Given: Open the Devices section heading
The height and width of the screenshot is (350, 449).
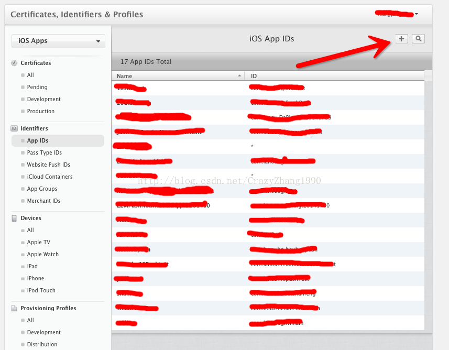Looking at the screenshot, I should (x=31, y=218).
